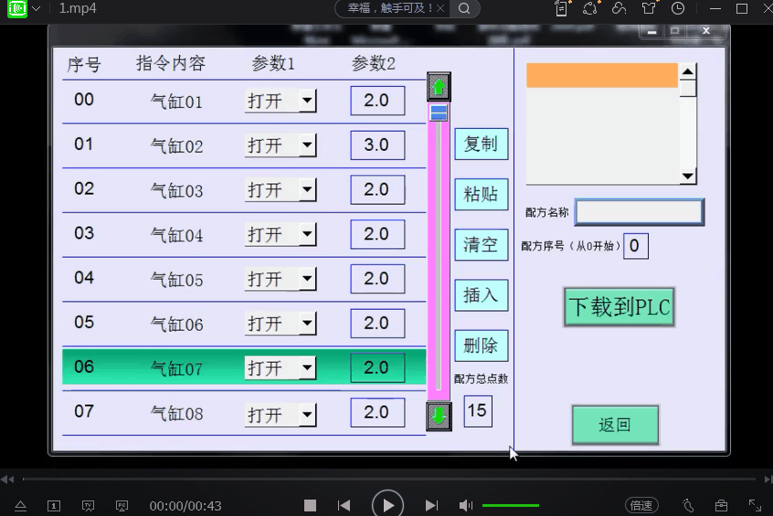
Task: Enter fullscreen with the expand icon
Action: (755, 505)
